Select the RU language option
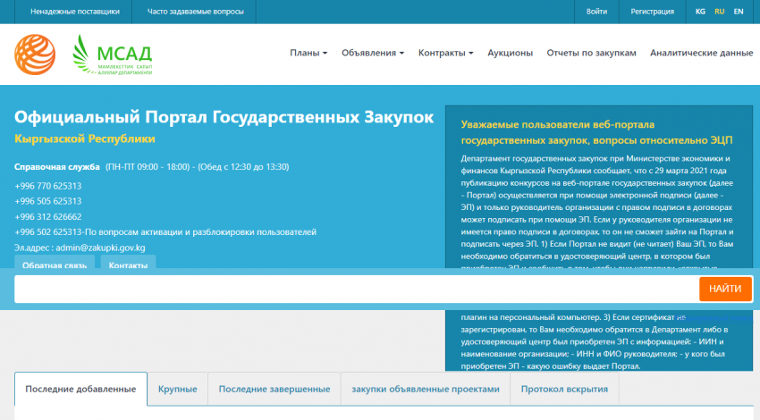The image size is (760, 420). click(719, 12)
